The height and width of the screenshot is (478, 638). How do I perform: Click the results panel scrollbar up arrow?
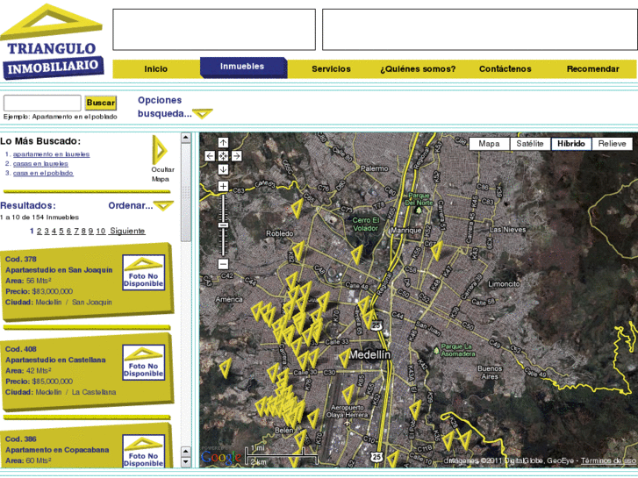click(x=185, y=138)
